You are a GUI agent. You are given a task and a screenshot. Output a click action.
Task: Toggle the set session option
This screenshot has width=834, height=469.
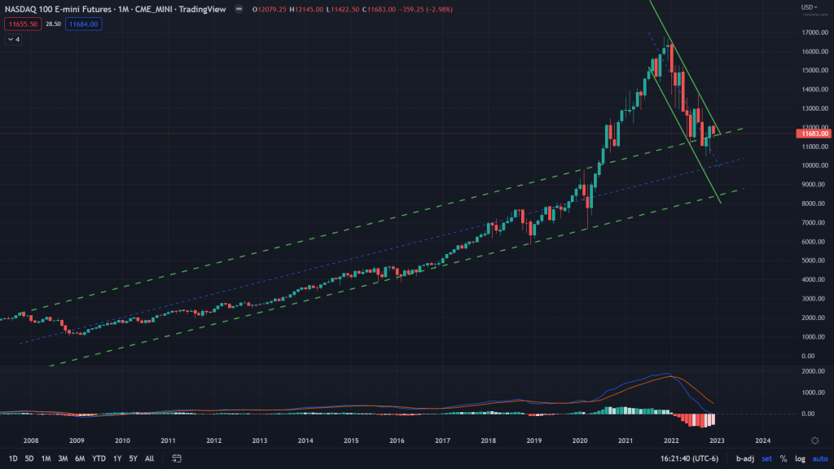tap(766, 458)
